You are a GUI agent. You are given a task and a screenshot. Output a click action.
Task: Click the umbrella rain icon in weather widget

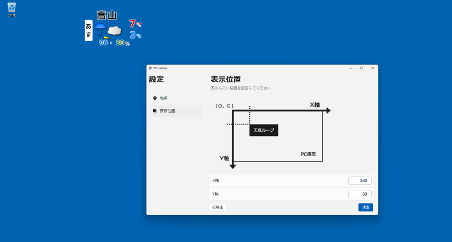click(101, 30)
